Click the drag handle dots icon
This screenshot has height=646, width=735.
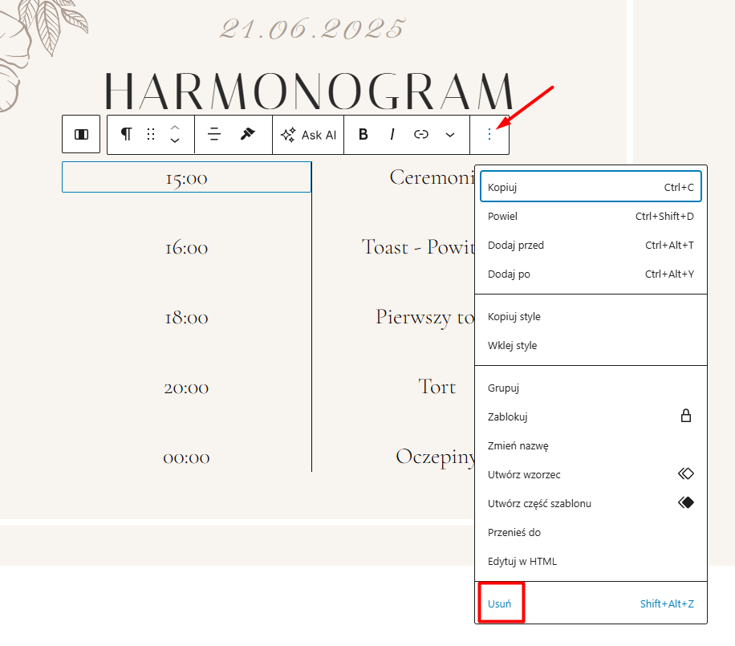coord(151,134)
